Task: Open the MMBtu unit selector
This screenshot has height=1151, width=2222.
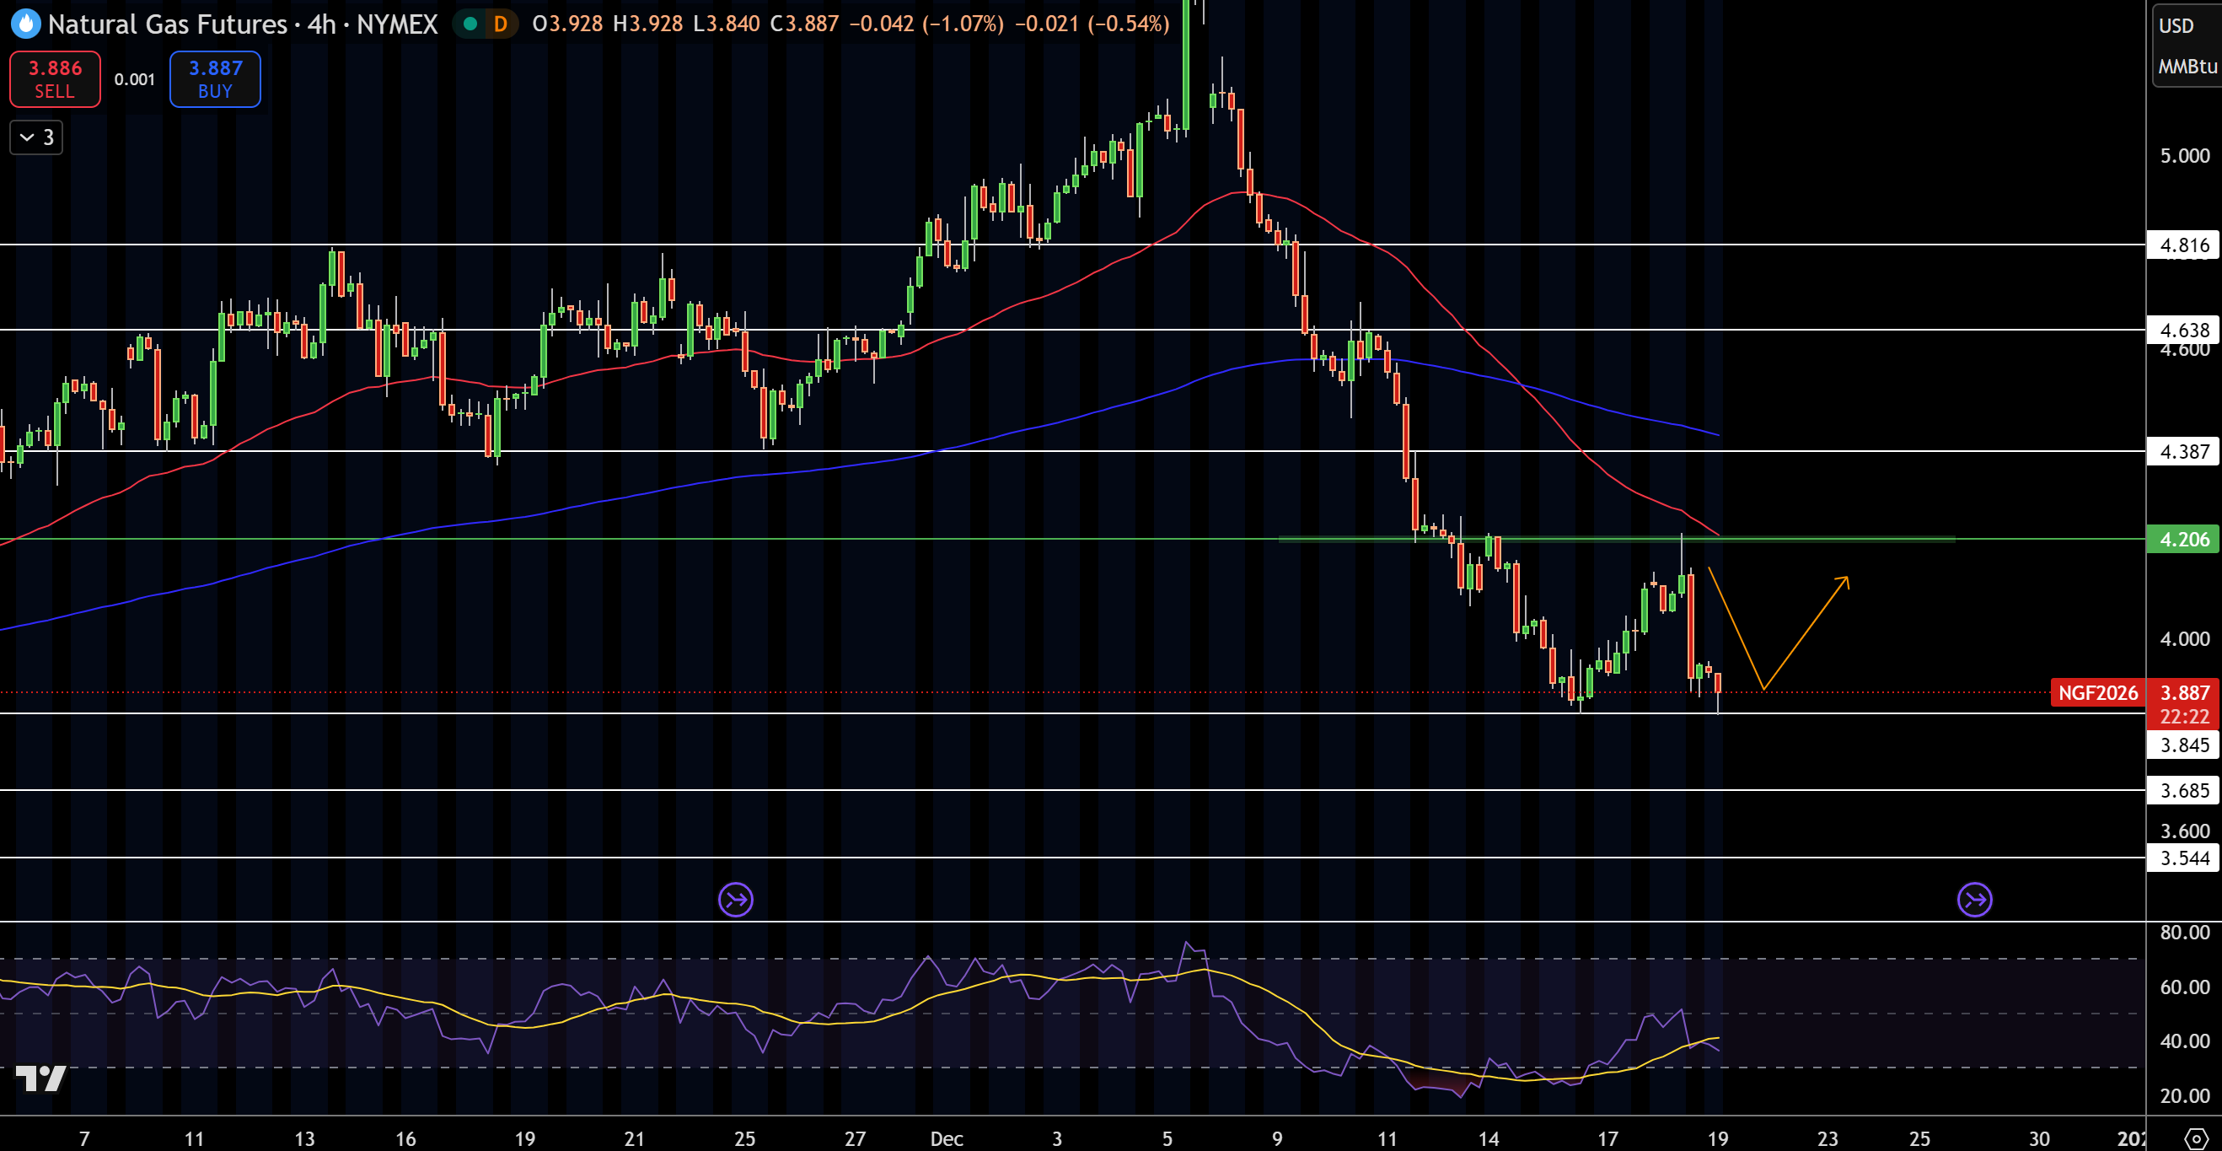Action: 2186,67
